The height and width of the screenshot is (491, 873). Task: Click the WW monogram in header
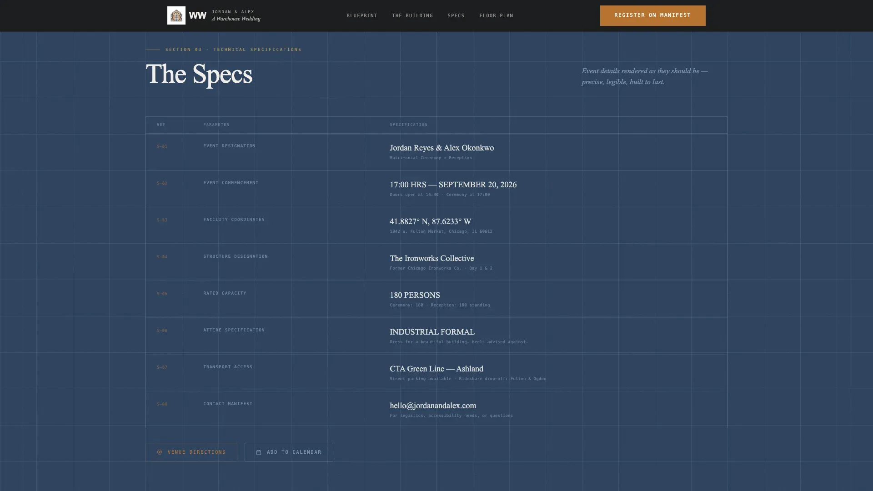[197, 15]
